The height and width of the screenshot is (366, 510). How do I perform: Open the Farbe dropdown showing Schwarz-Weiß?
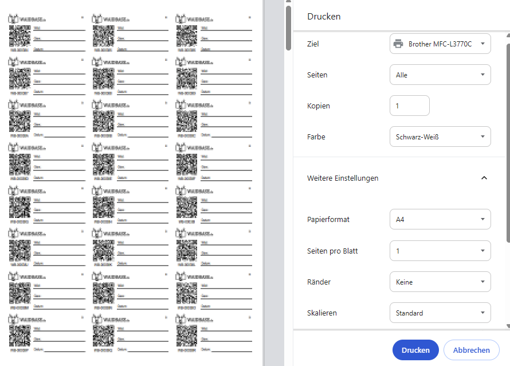point(440,137)
